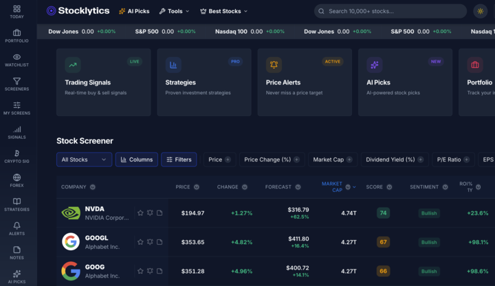
Task: Show help for ROI% 1Y column
Action: click(x=478, y=187)
